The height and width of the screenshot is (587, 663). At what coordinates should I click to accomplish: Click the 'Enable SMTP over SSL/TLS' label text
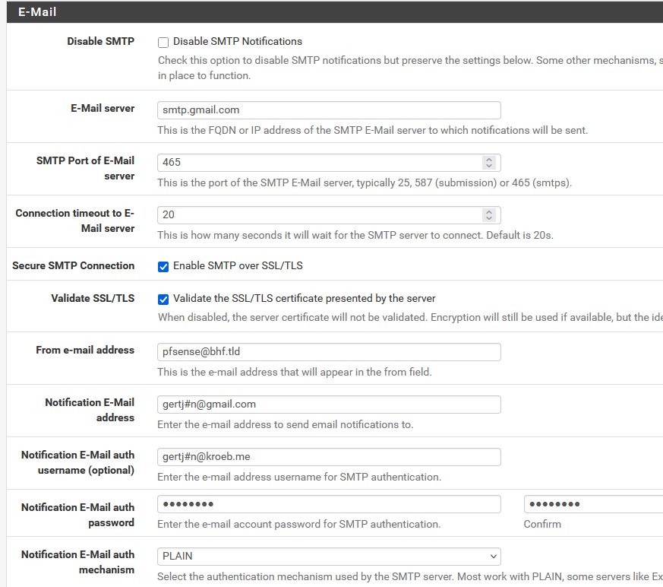pos(238,266)
